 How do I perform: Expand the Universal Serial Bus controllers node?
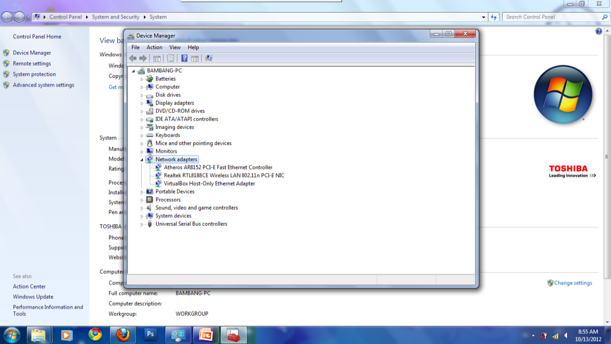coord(143,224)
